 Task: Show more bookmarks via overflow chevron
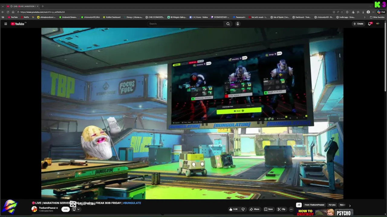point(365,17)
